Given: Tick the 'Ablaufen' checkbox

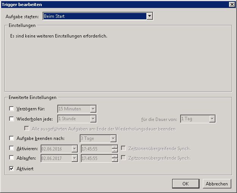Looking at the screenshot, I should pyautogui.click(x=11, y=158).
